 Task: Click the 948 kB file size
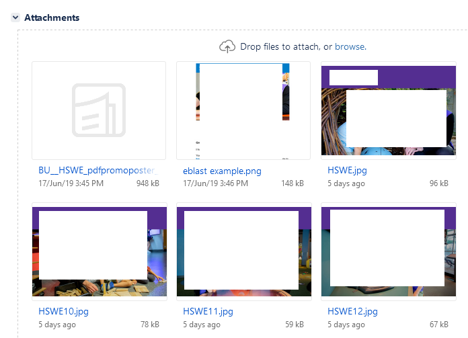pos(148,183)
